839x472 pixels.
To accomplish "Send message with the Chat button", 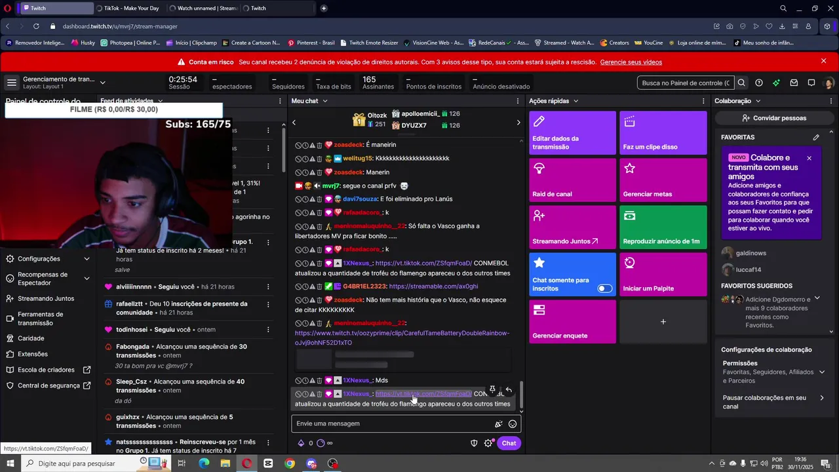I will point(509,443).
